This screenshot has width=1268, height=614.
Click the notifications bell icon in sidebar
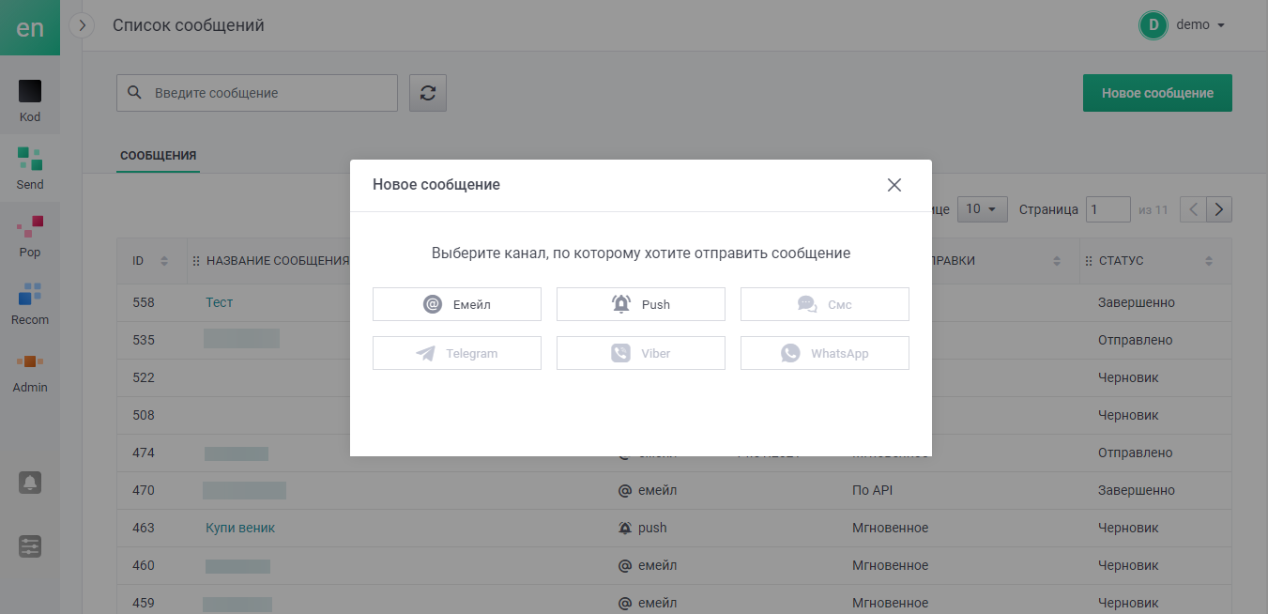[x=30, y=483]
